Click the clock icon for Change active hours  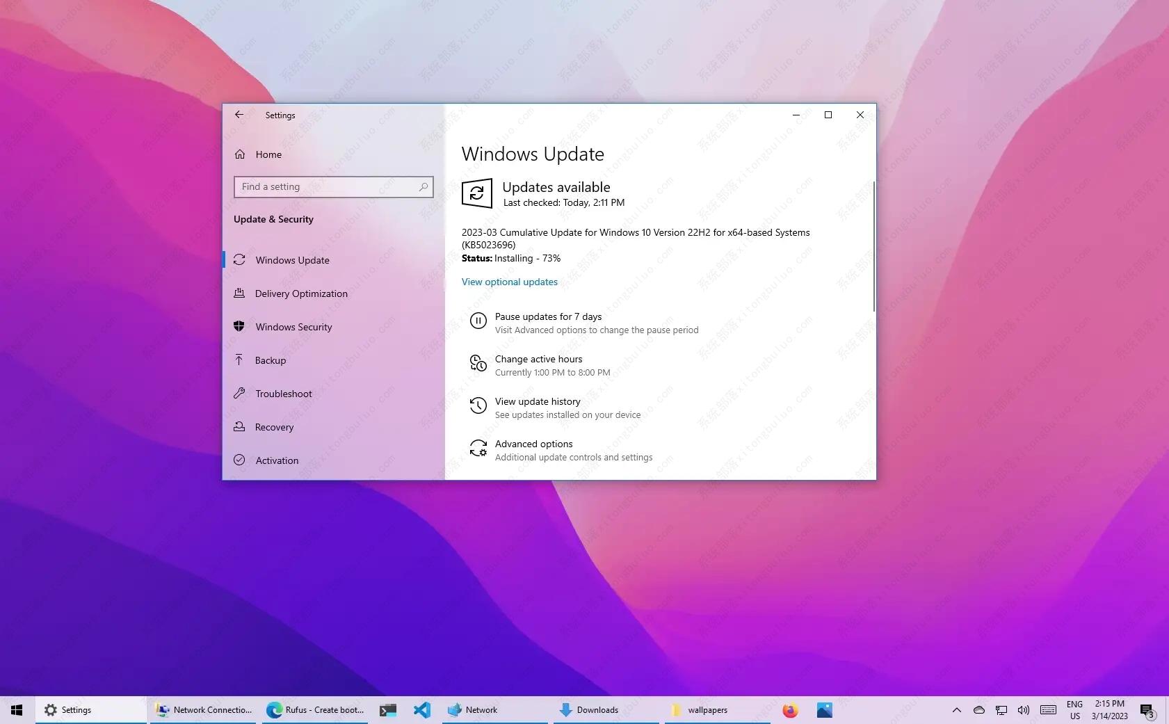coord(478,363)
